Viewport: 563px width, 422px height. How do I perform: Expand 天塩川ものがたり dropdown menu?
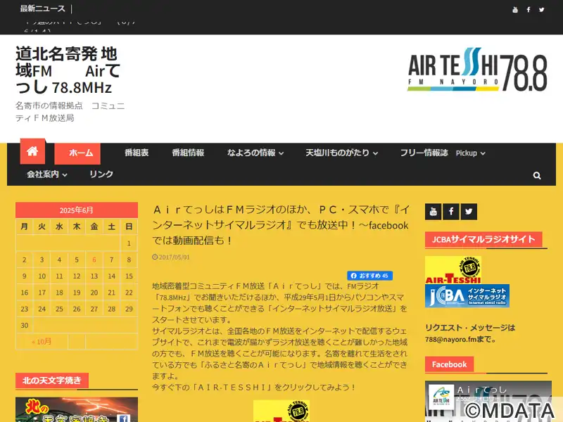[x=341, y=153]
